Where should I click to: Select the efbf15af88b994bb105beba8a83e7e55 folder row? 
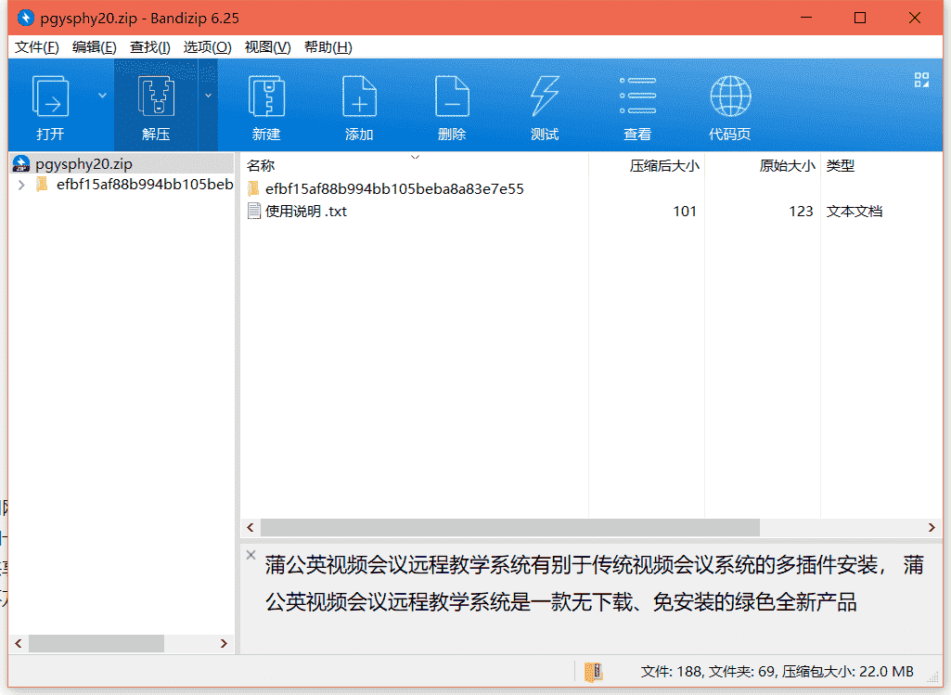pos(394,188)
